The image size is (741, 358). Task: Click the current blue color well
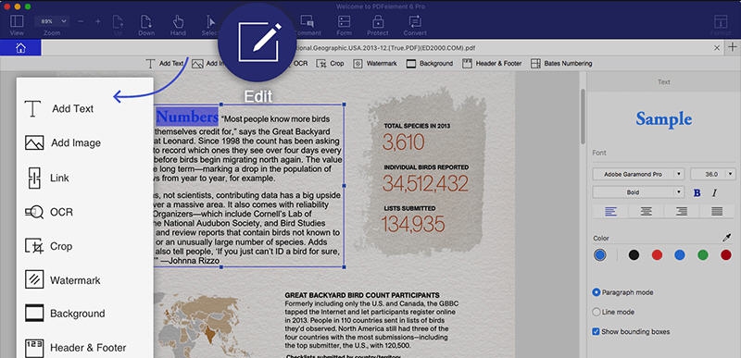coord(599,255)
